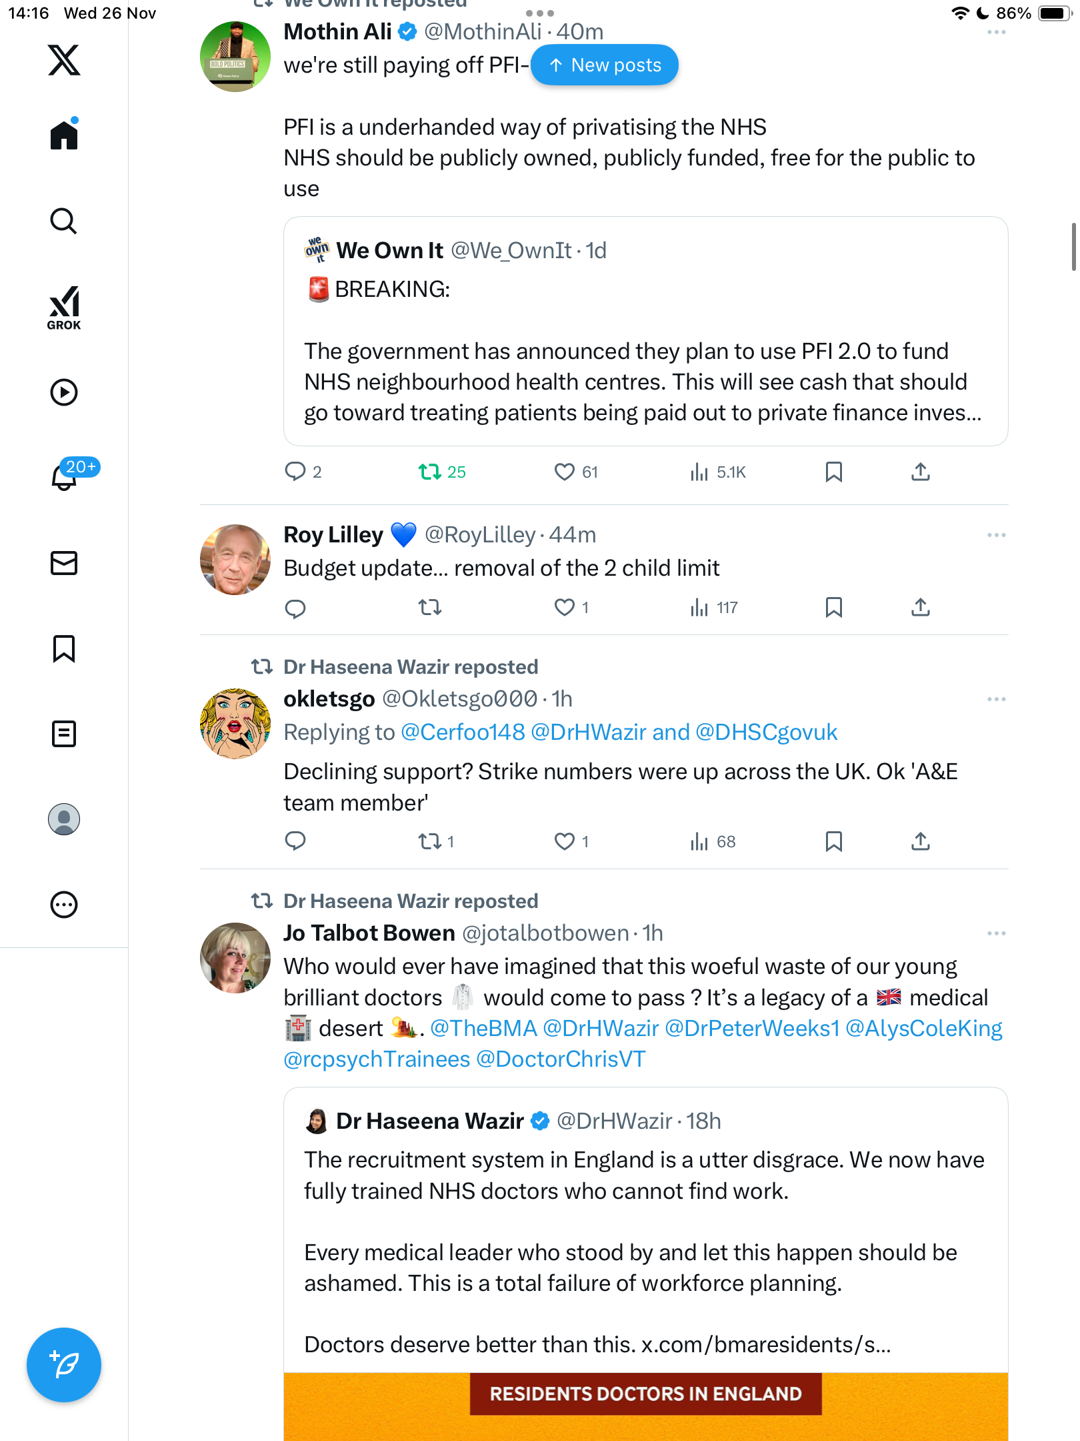Open notifications with 20+ badge
Image resolution: width=1080 pixels, height=1441 pixels.
(x=65, y=476)
